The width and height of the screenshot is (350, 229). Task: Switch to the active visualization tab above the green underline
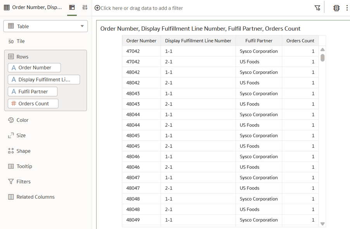[x=72, y=7]
